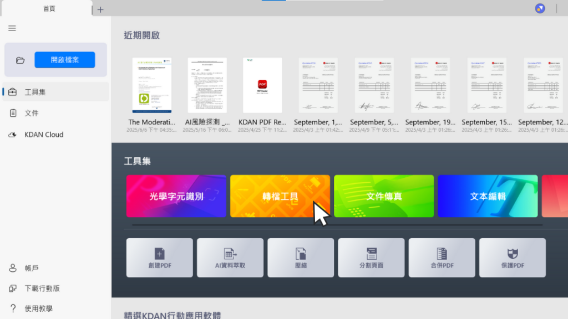Viewport: 568px width, 319px height.
Task: Open 'KDAN PDF Re...' recent file thumbnail
Action: (x=262, y=85)
